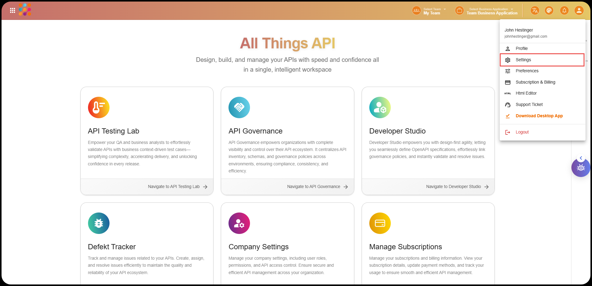Viewport: 592px width, 286px height.
Task: Open the Html Editor menu entry
Action: click(x=526, y=93)
